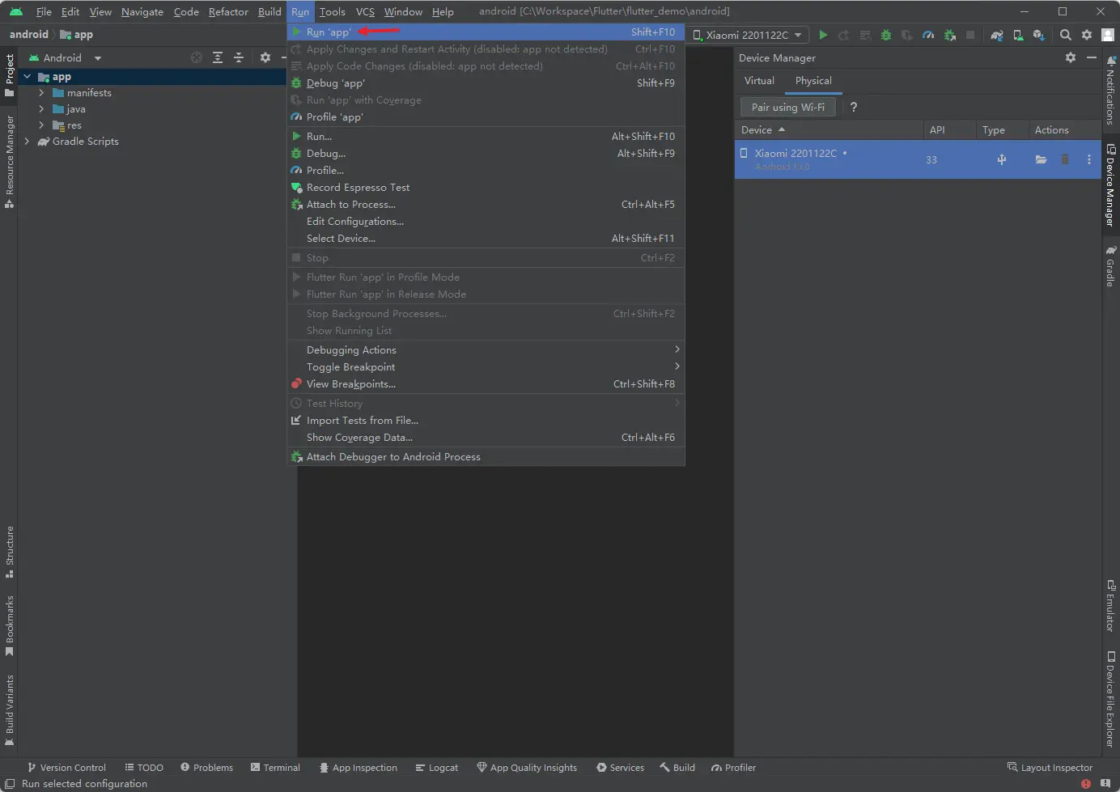Click Sync Project with Gradle Files icon
Image resolution: width=1120 pixels, height=792 pixels.
997,35
